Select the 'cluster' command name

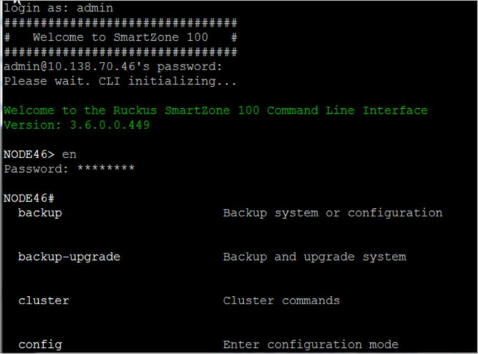pos(44,300)
